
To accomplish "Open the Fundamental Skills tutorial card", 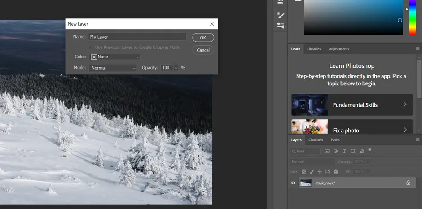I will (x=352, y=105).
